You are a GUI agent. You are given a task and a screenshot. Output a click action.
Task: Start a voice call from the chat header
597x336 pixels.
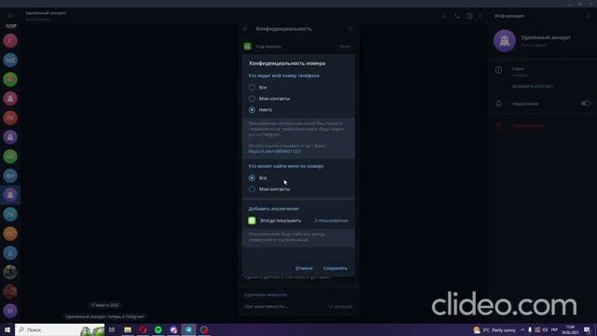(x=457, y=16)
